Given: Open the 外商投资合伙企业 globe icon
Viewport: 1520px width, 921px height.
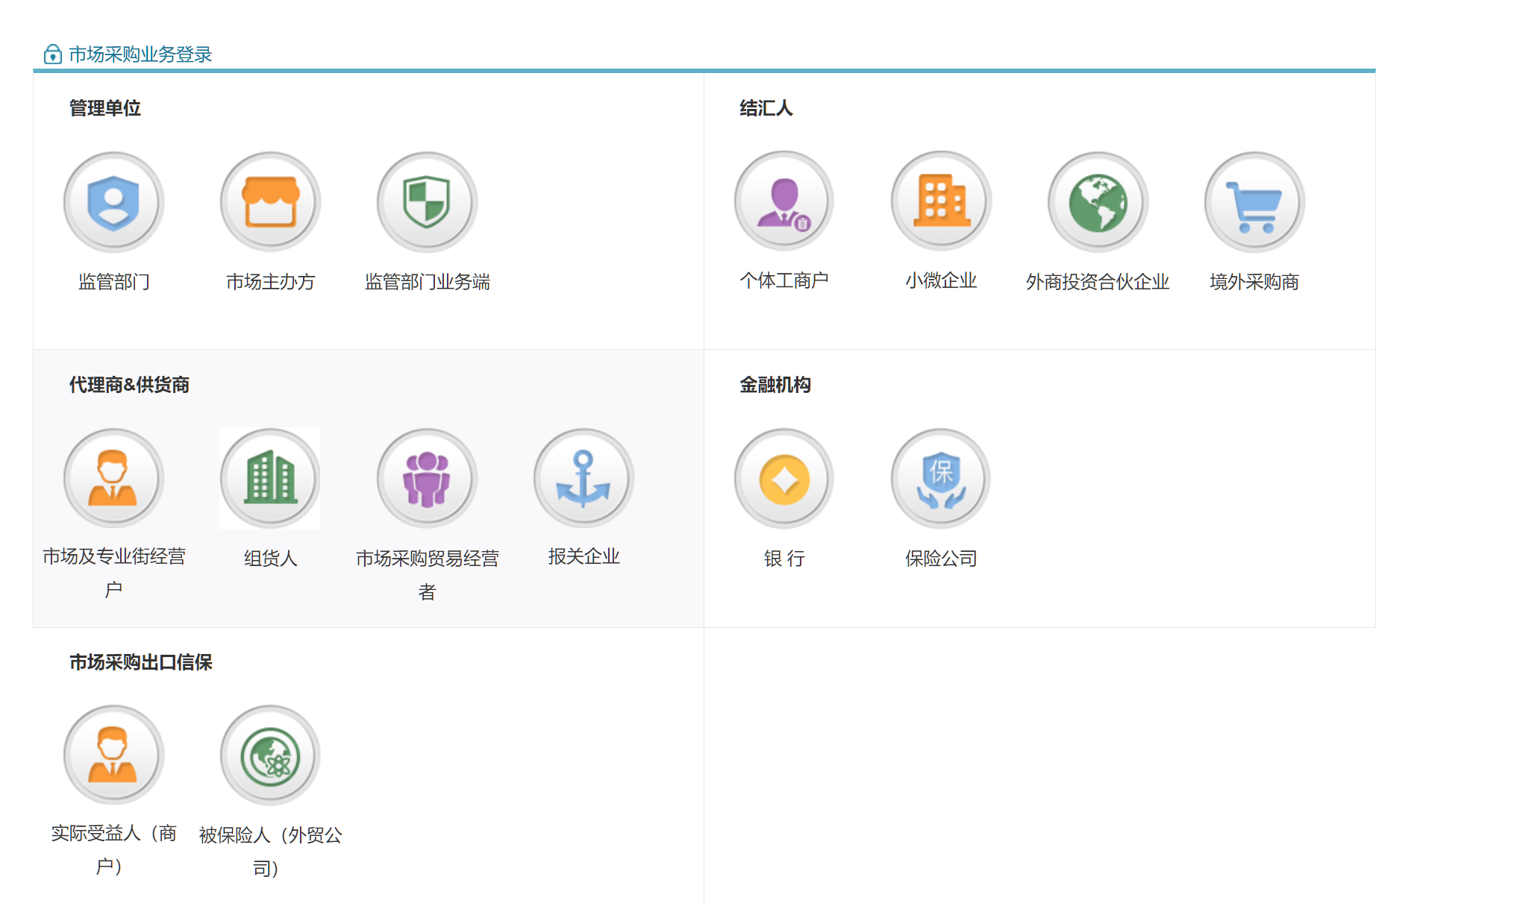Looking at the screenshot, I should click(1098, 202).
